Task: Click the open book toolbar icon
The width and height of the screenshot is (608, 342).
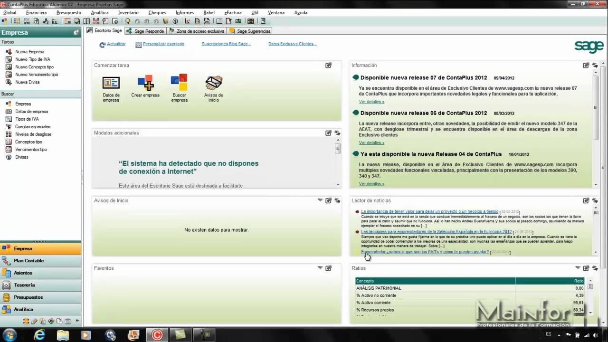Action: coord(86,21)
